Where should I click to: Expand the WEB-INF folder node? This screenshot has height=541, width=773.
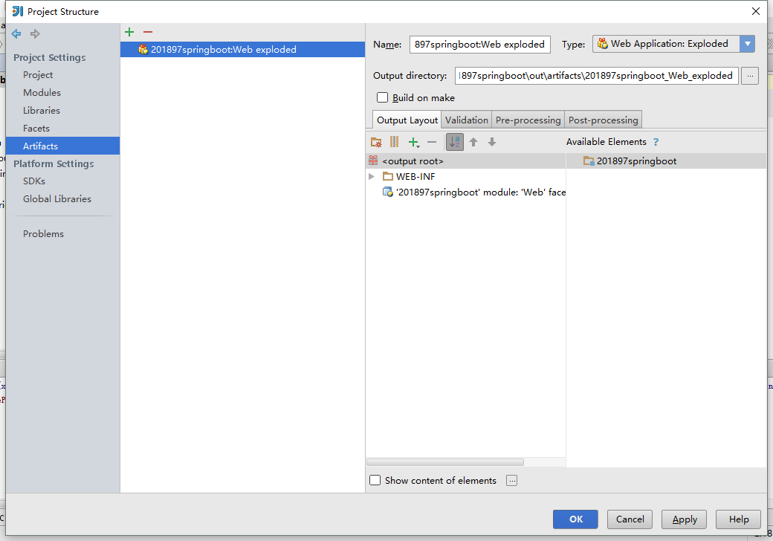click(x=371, y=176)
